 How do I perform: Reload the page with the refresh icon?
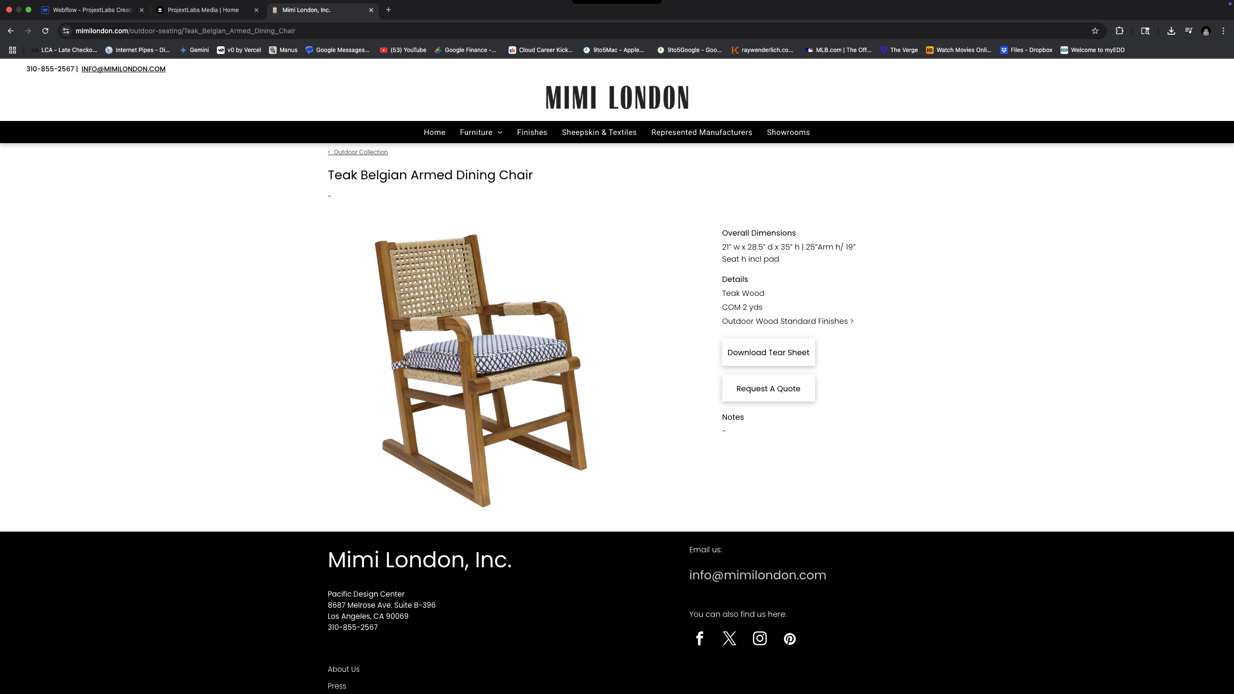pos(45,31)
